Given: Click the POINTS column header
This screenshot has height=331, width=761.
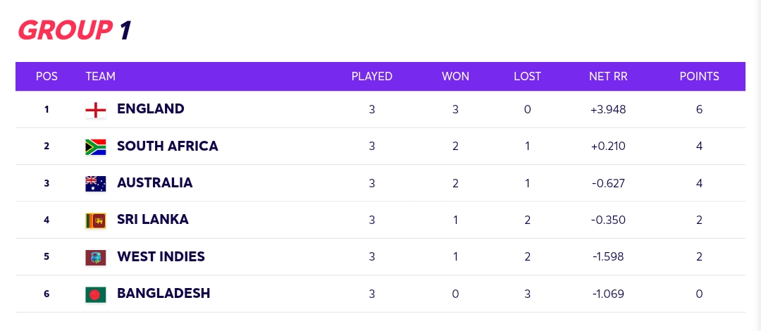Looking at the screenshot, I should [x=700, y=76].
